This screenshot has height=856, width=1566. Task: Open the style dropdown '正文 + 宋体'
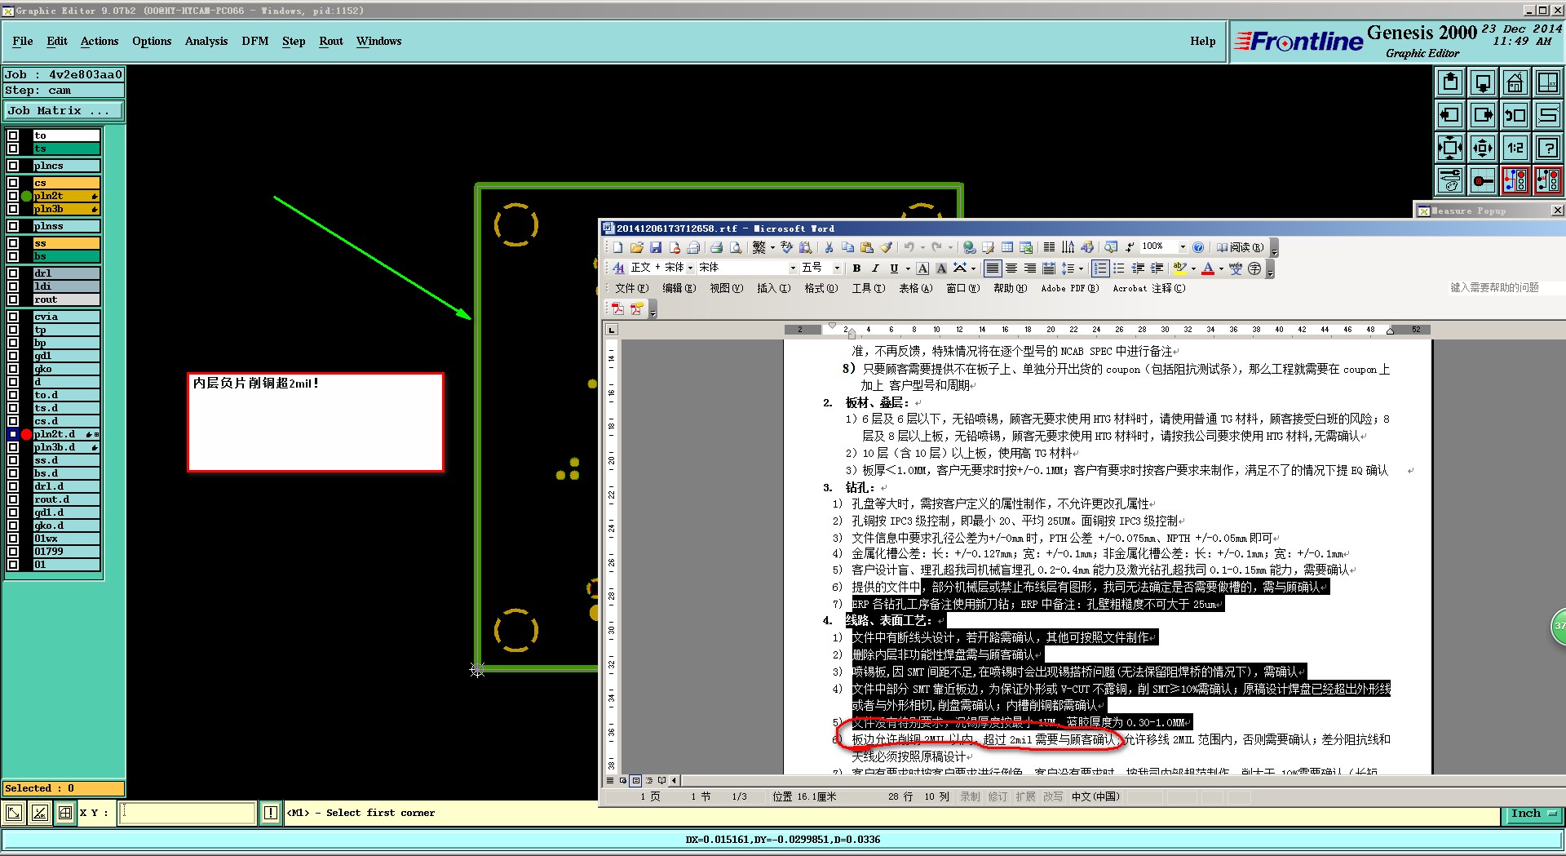[690, 268]
